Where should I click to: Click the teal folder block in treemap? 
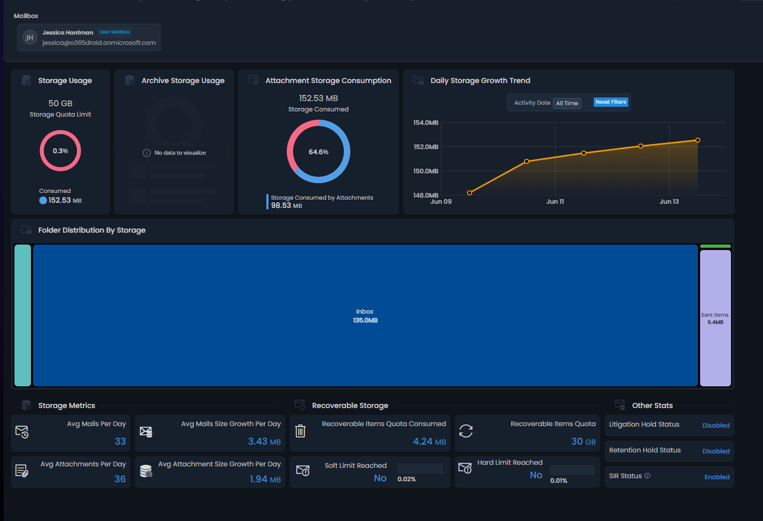tap(23, 316)
